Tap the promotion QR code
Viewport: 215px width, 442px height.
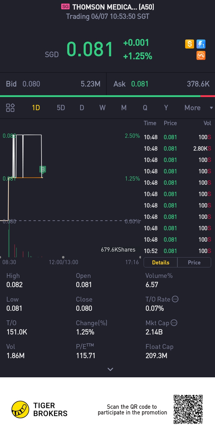[188, 409]
